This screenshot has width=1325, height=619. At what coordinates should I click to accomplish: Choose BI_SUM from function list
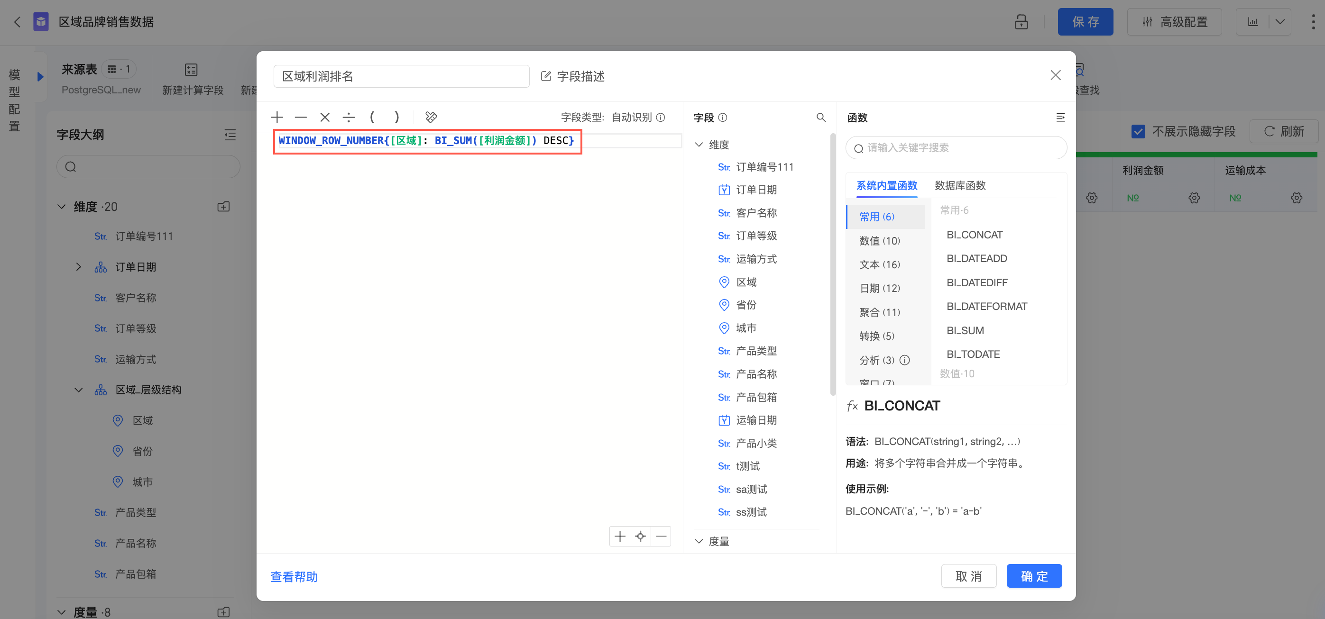pos(965,330)
